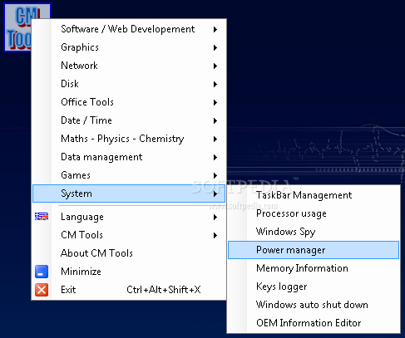Screen dimensions: 405x338
Task: Launch Windows auto shut down
Action: pos(314,305)
